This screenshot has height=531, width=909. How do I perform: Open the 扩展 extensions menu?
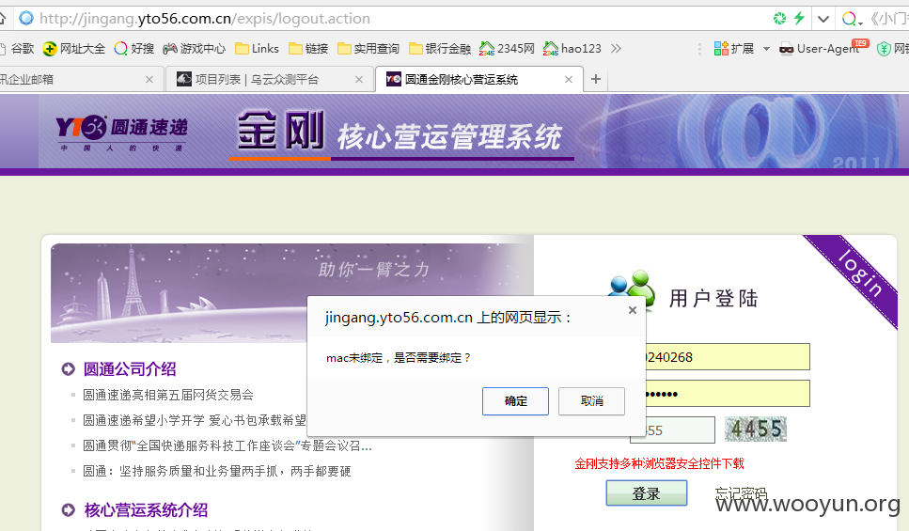pos(734,49)
